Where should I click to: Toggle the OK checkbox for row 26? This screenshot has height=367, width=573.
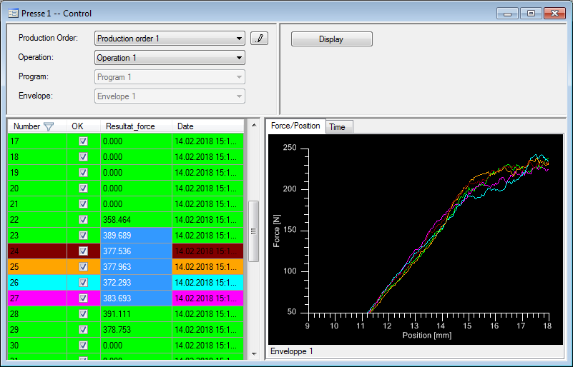point(83,282)
